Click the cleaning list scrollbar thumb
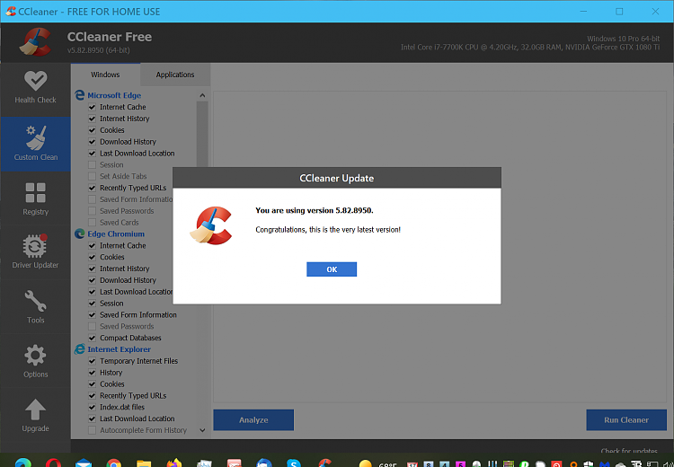The image size is (674, 467). coord(202,134)
